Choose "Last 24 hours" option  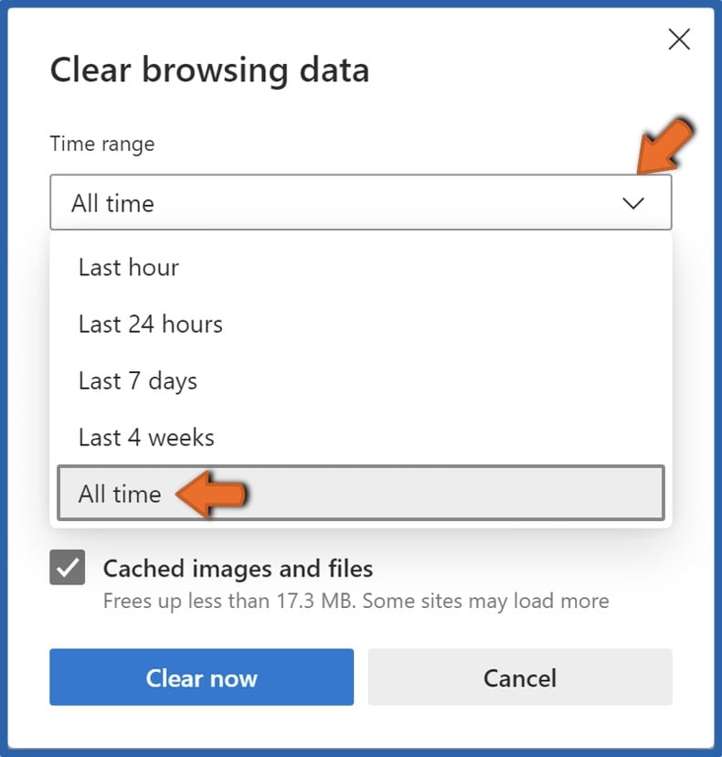point(149,324)
